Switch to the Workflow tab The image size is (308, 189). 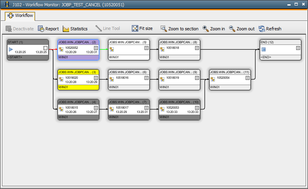click(x=21, y=16)
